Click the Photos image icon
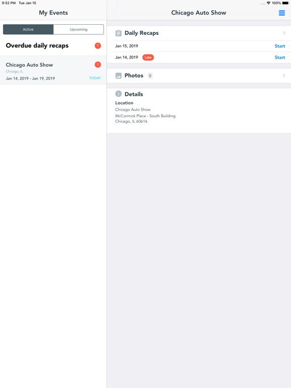Image resolution: width=291 pixels, height=388 pixels. (119, 76)
